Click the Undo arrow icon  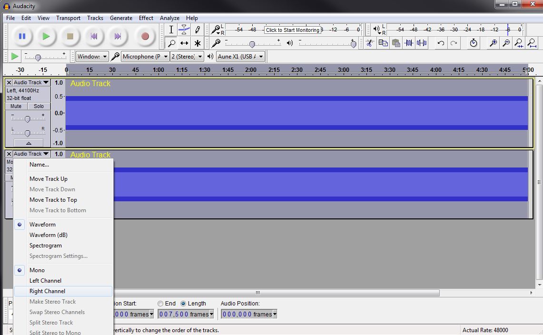(x=441, y=43)
